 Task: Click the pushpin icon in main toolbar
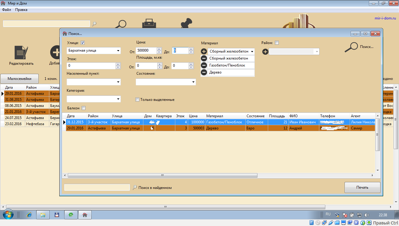(187, 24)
